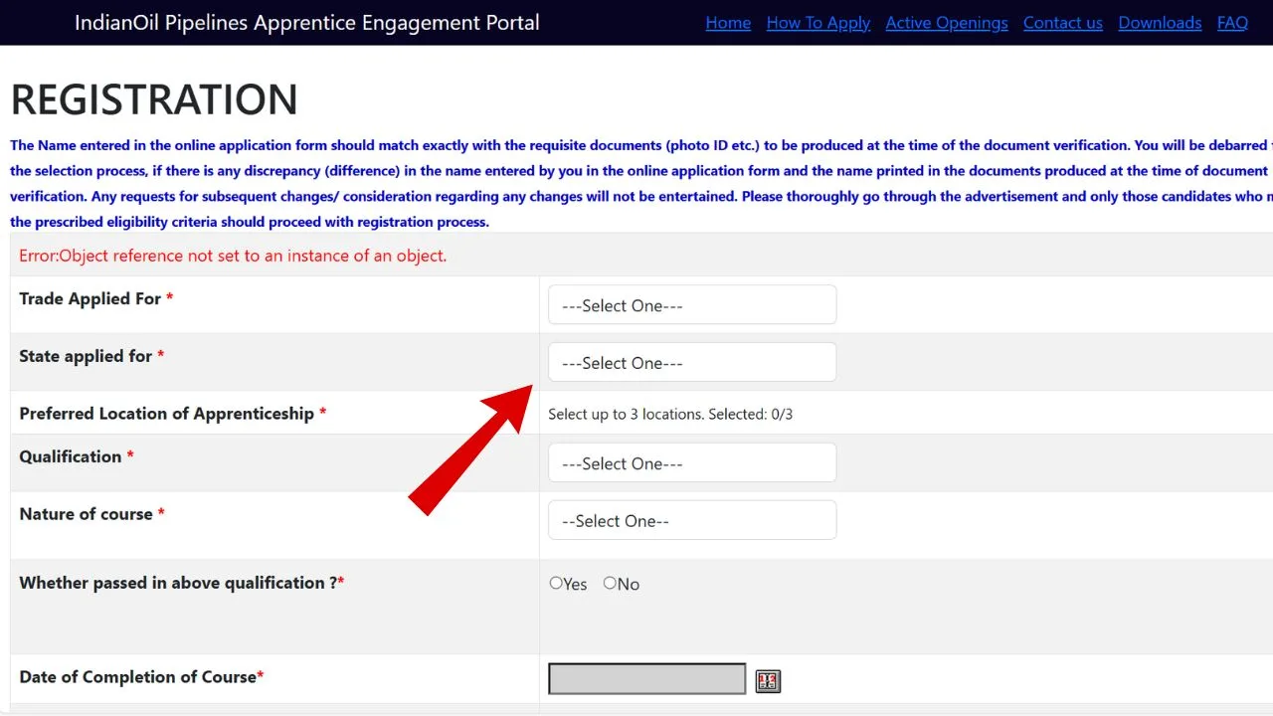The image size is (1273, 716).
Task: Click the blue name-matching instructions paragraph
Action: point(641,184)
